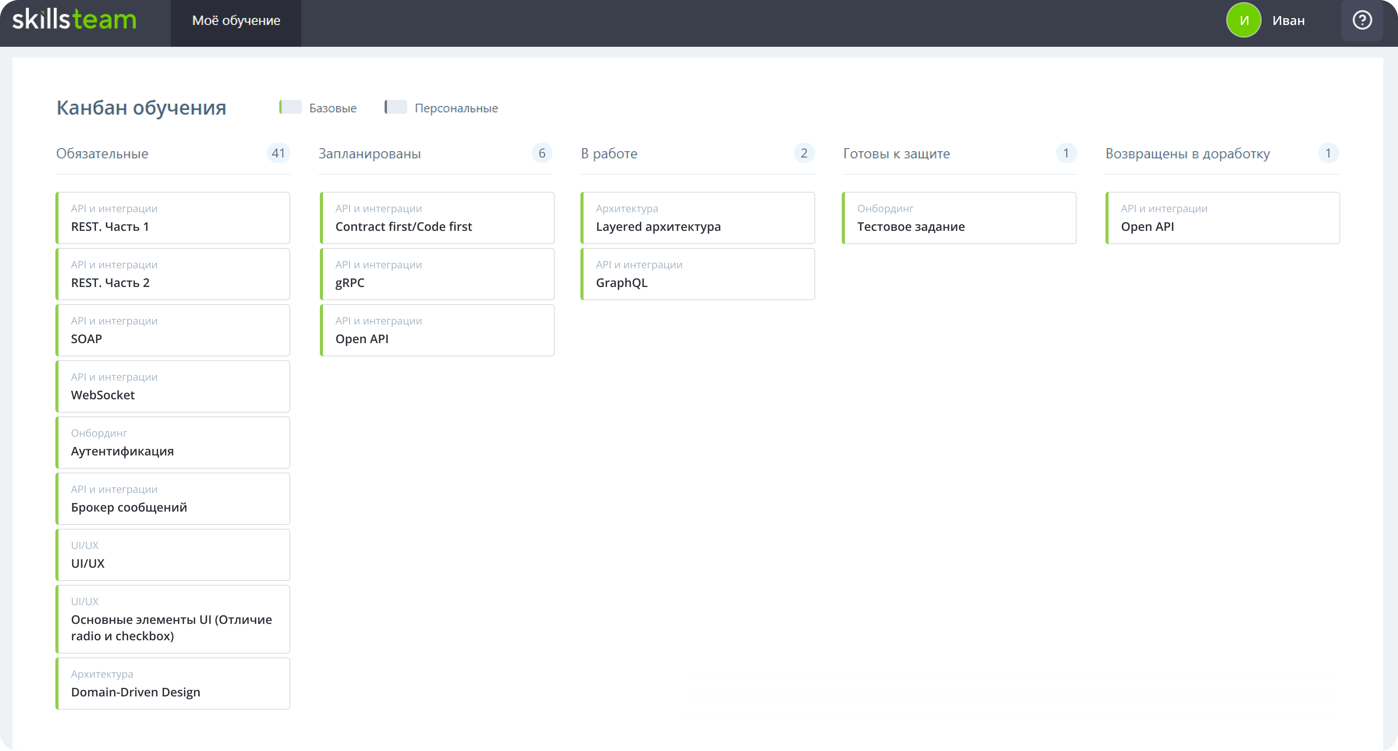Screen dimensions: 1398x751
Task: Open the Моё обучение tab
Action: coord(236,21)
